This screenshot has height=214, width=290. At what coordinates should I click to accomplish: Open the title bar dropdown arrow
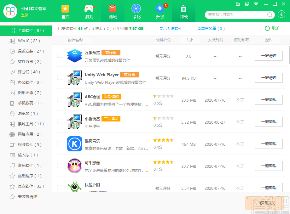(x=255, y=4)
